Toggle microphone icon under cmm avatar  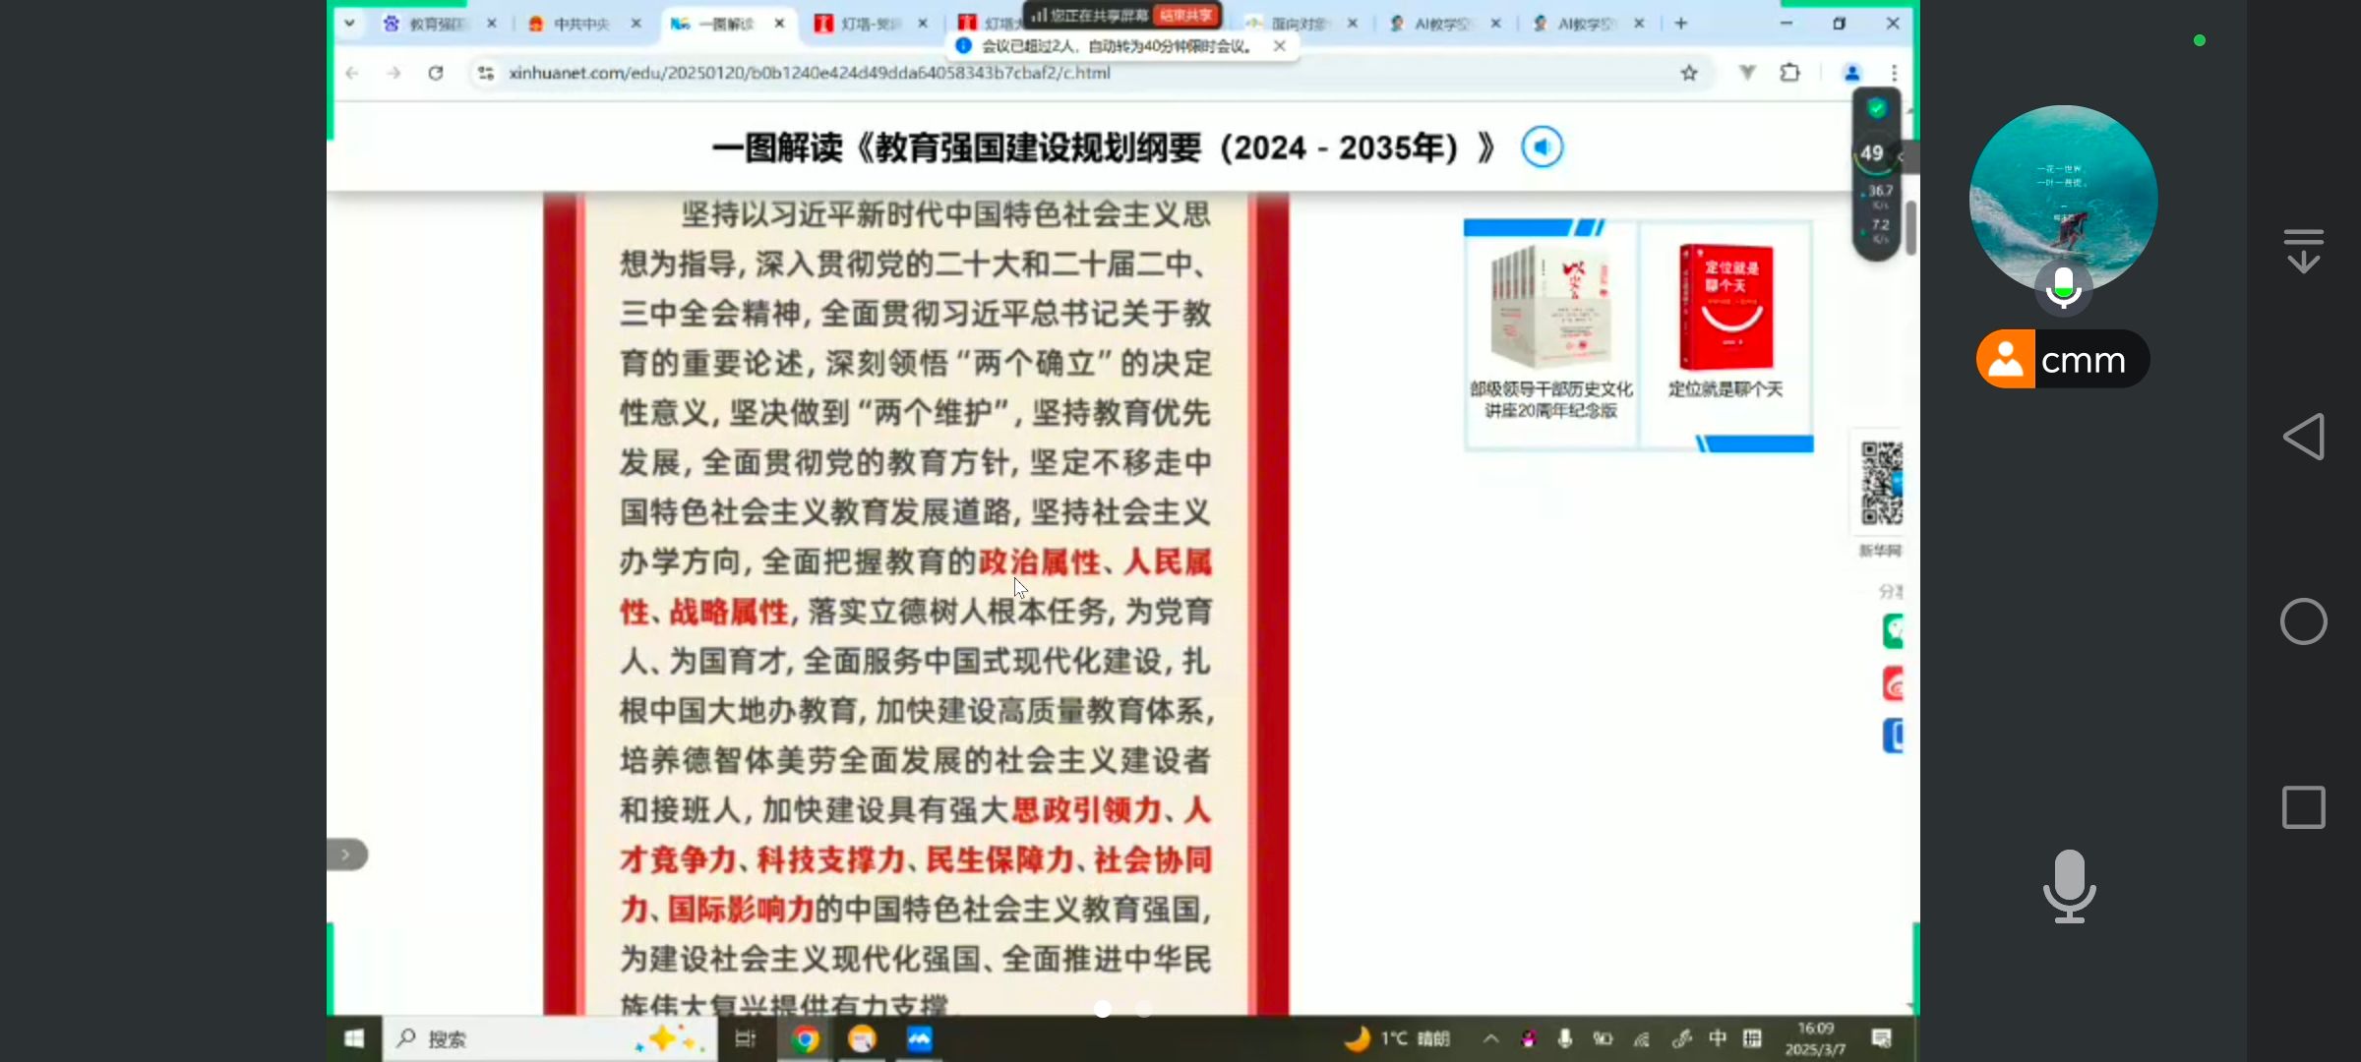[x=2063, y=289]
